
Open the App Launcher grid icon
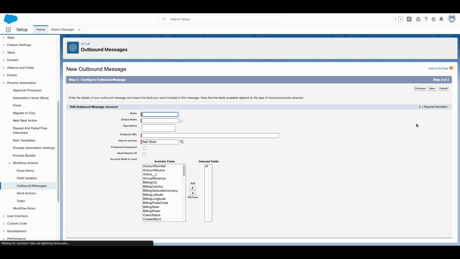(x=8, y=29)
